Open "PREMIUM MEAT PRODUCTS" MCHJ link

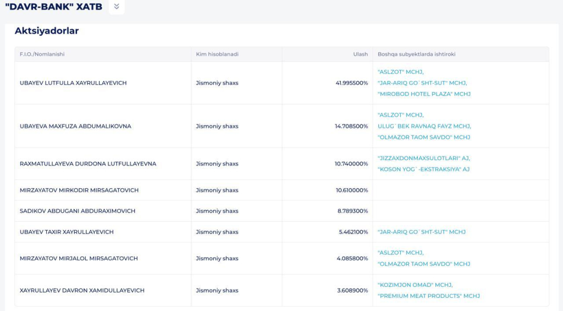(x=429, y=296)
